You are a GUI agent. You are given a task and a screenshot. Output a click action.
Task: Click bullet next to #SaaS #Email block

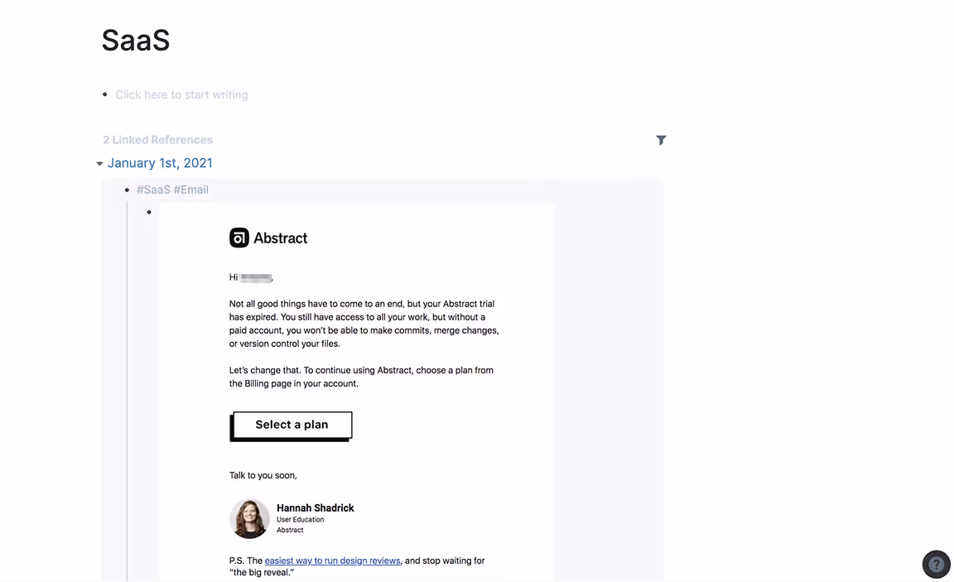pyautogui.click(x=128, y=190)
